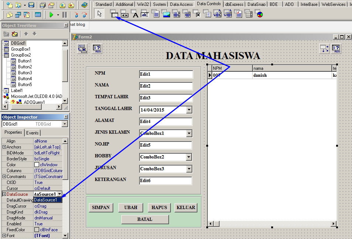Click the arrow pointer selection tool
352x239 pixels.
(x=100, y=14)
